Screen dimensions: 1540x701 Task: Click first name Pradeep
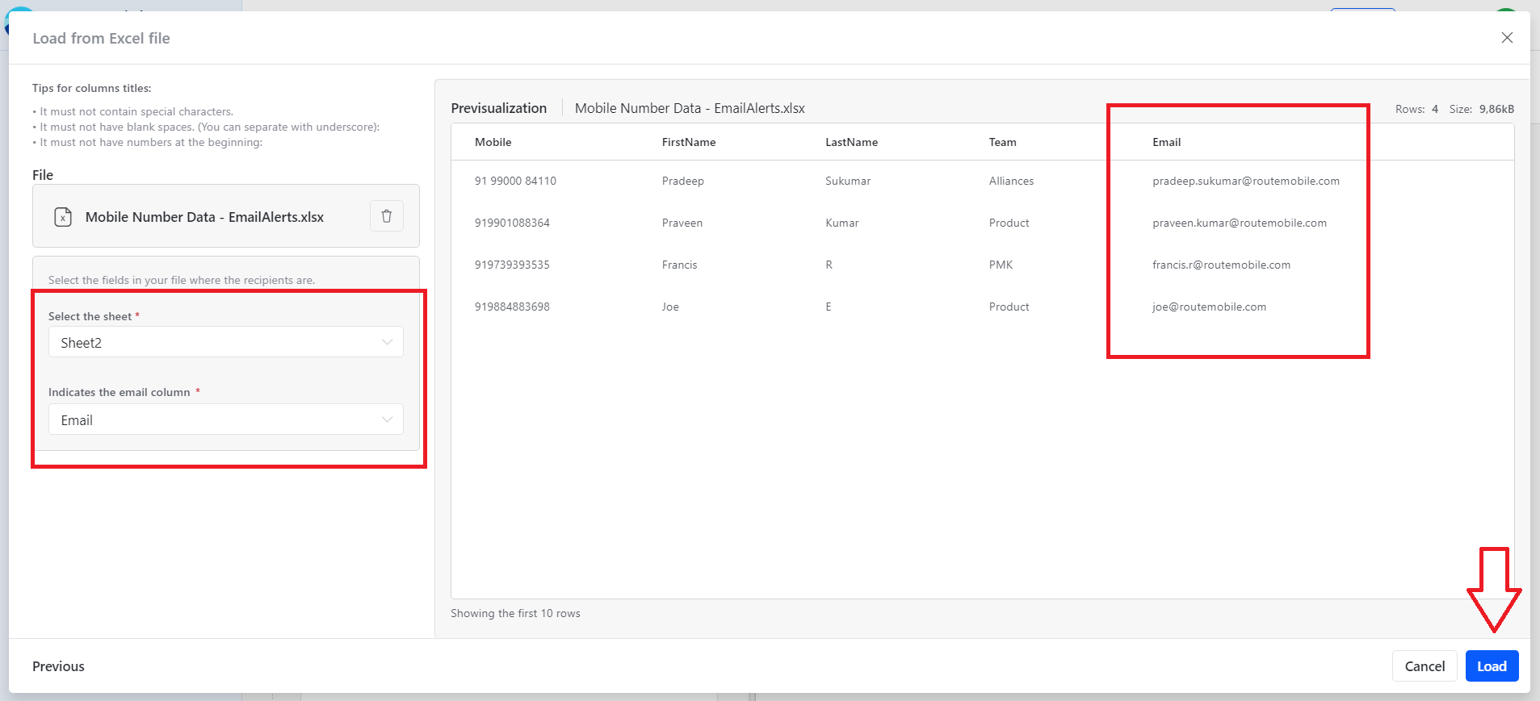tap(682, 181)
